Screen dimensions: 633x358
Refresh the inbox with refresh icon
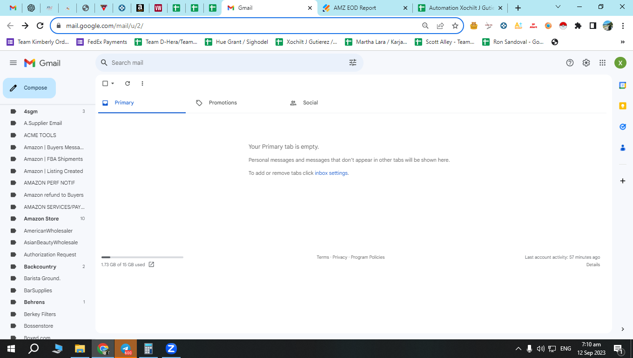pyautogui.click(x=128, y=83)
